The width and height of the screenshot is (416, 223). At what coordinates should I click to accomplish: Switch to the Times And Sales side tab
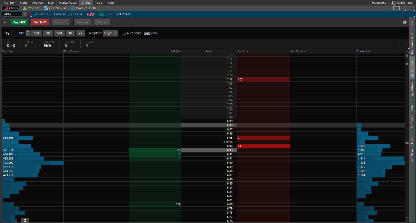coord(412,43)
